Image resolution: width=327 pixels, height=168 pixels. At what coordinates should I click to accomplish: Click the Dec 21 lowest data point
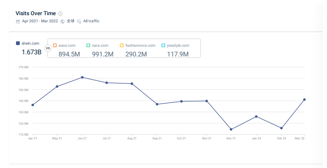[x=231, y=129]
